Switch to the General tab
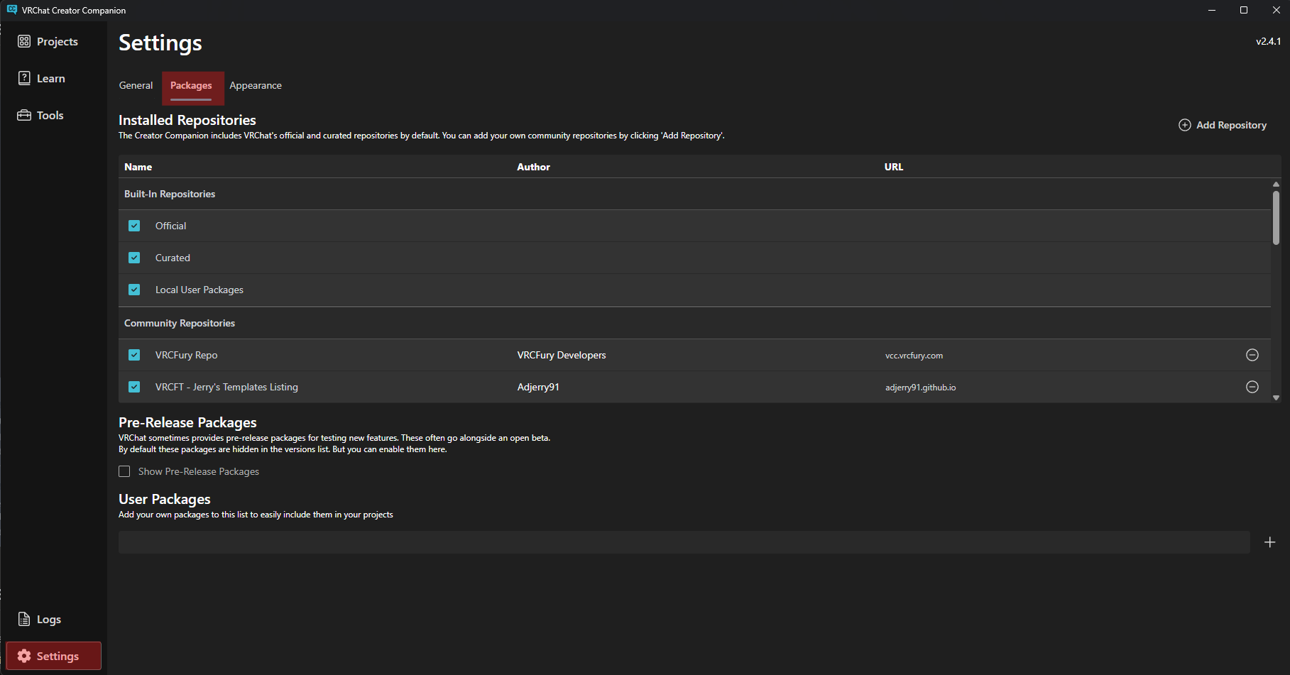This screenshot has height=675, width=1290. point(136,85)
